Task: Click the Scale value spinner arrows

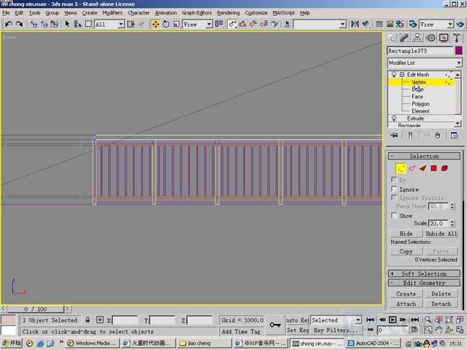Action: pos(453,223)
